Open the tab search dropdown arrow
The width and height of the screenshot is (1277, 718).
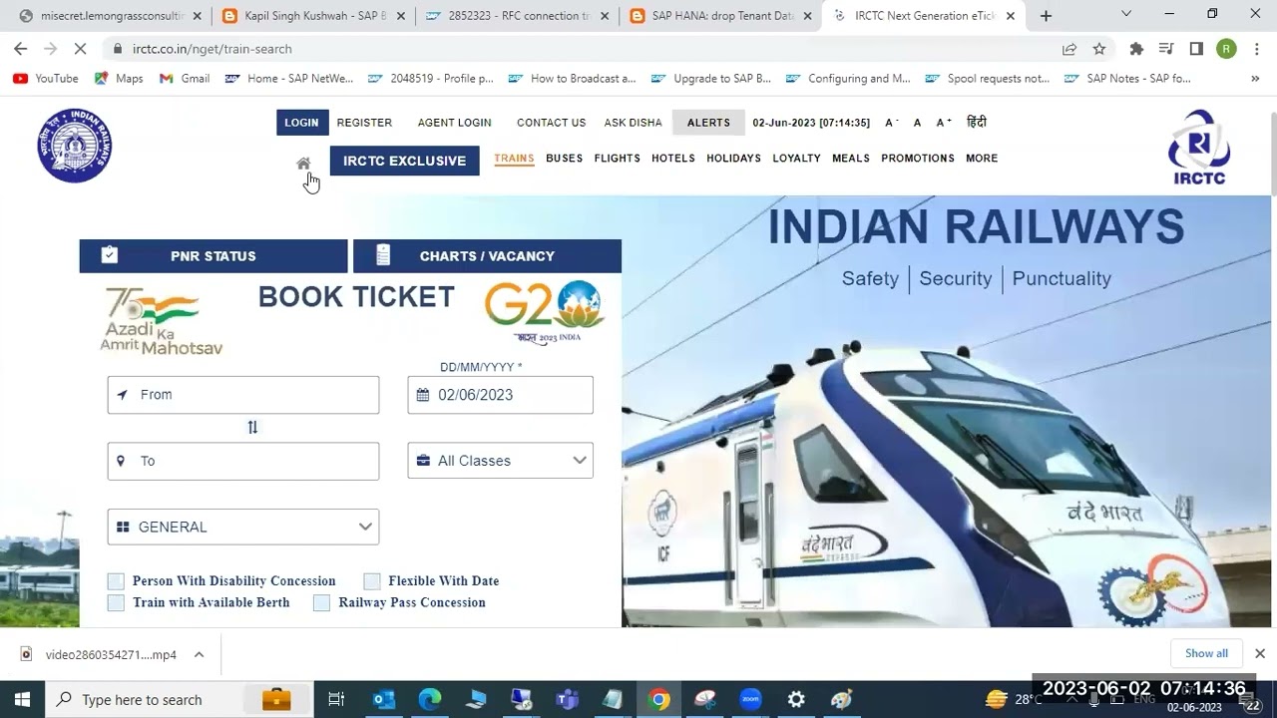click(1126, 14)
